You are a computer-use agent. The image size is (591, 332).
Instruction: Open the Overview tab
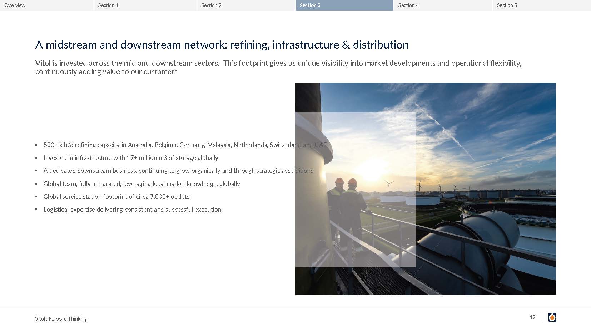pyautogui.click(x=15, y=5)
